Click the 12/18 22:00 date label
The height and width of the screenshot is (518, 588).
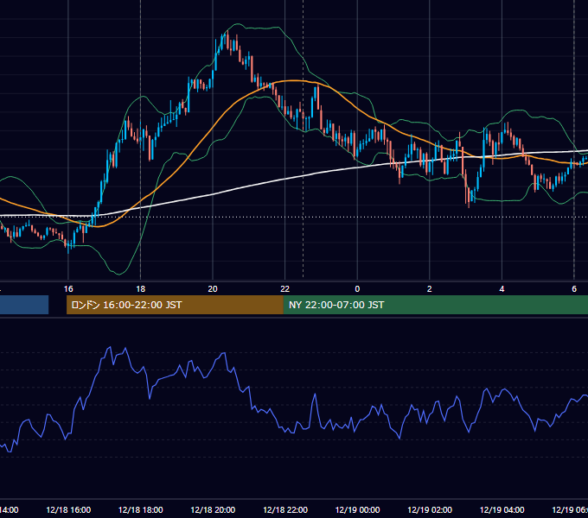(x=285, y=509)
